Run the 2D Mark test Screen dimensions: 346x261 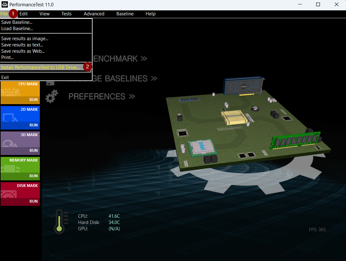coord(34,125)
